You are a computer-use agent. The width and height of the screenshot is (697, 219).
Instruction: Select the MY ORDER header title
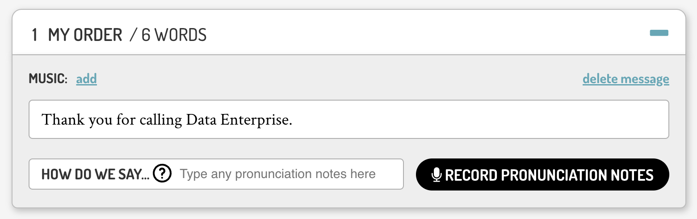point(85,35)
